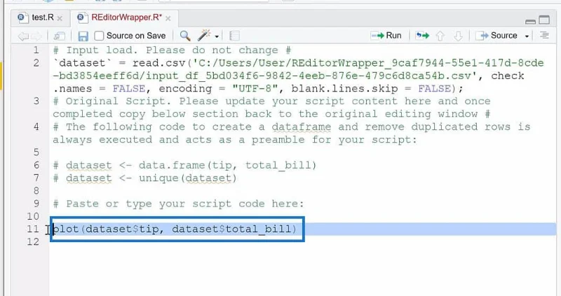Enable Source on Save checkbox
Viewport: 561px width, 296px height.
[99, 36]
